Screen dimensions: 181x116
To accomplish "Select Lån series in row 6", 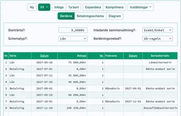I will pos(20,95).
